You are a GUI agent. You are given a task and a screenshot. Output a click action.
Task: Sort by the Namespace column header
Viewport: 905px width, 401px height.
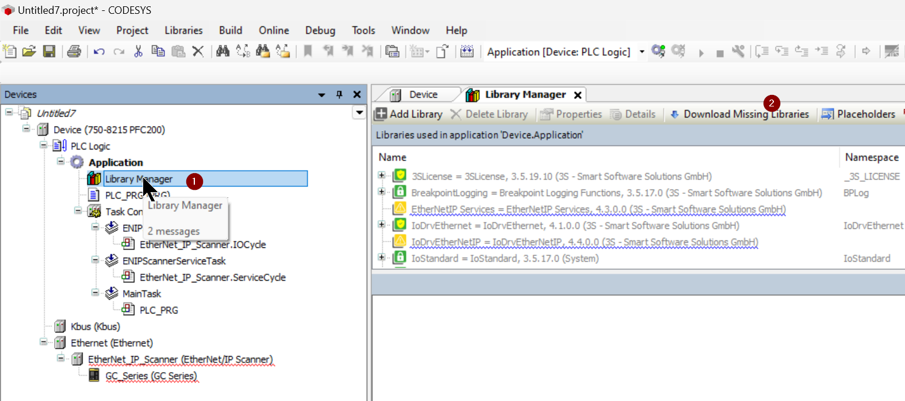pos(872,157)
